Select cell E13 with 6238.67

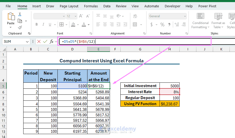(x=98, y=131)
